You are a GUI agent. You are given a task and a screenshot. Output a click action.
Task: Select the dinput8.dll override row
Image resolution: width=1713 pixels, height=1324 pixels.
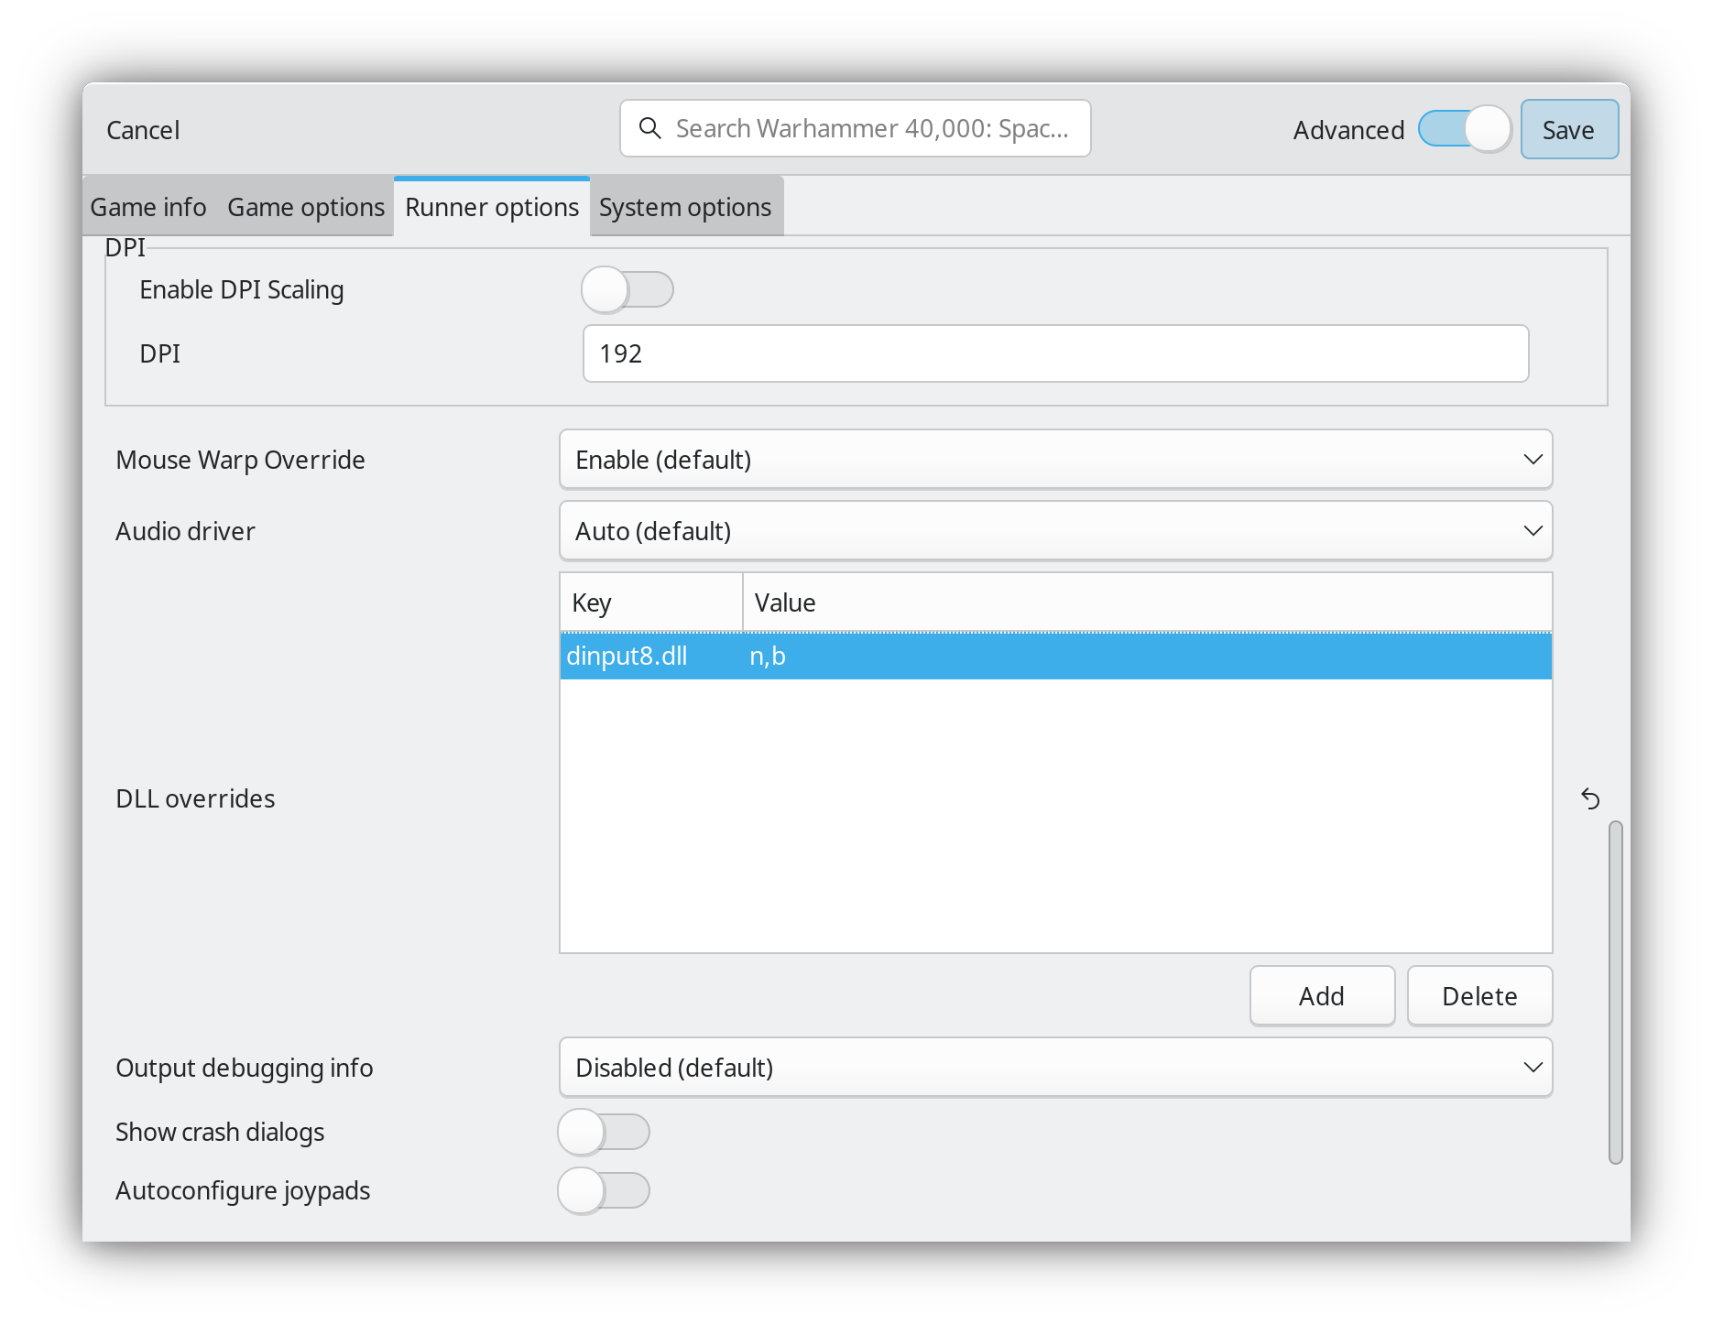pos(916,657)
